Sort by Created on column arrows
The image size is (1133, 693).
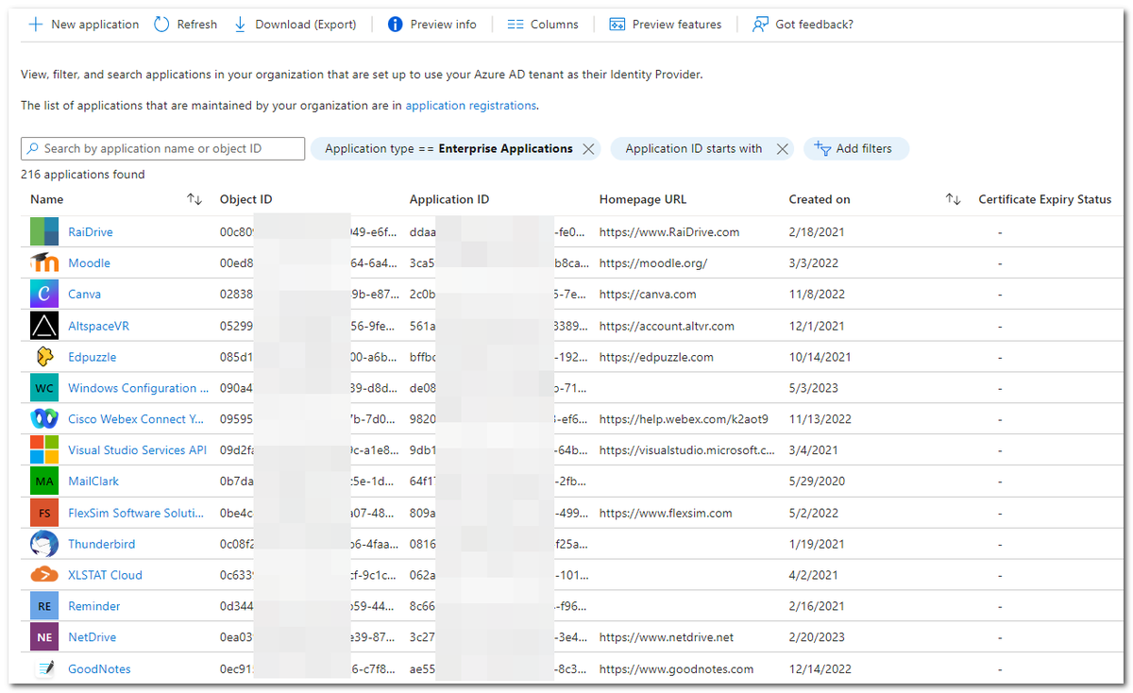tap(954, 199)
